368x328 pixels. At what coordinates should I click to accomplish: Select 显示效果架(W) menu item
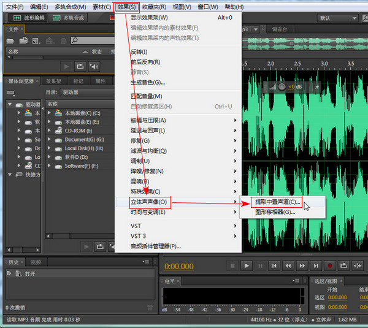click(x=178, y=18)
